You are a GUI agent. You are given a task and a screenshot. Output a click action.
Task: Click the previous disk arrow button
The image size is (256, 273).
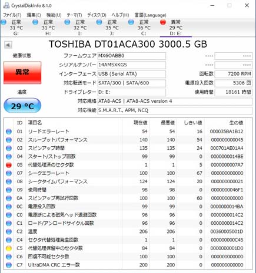(x=8, y=45)
